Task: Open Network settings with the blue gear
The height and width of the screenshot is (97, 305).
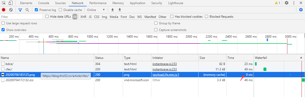Action: click(x=301, y=10)
